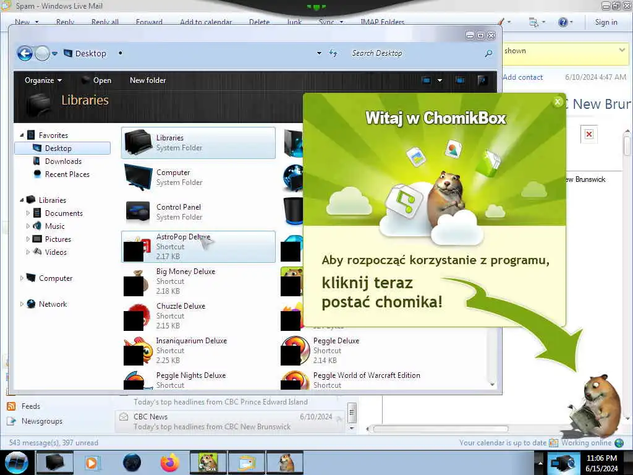Select the Big Money Deluxe shortcut

pyautogui.click(x=198, y=281)
